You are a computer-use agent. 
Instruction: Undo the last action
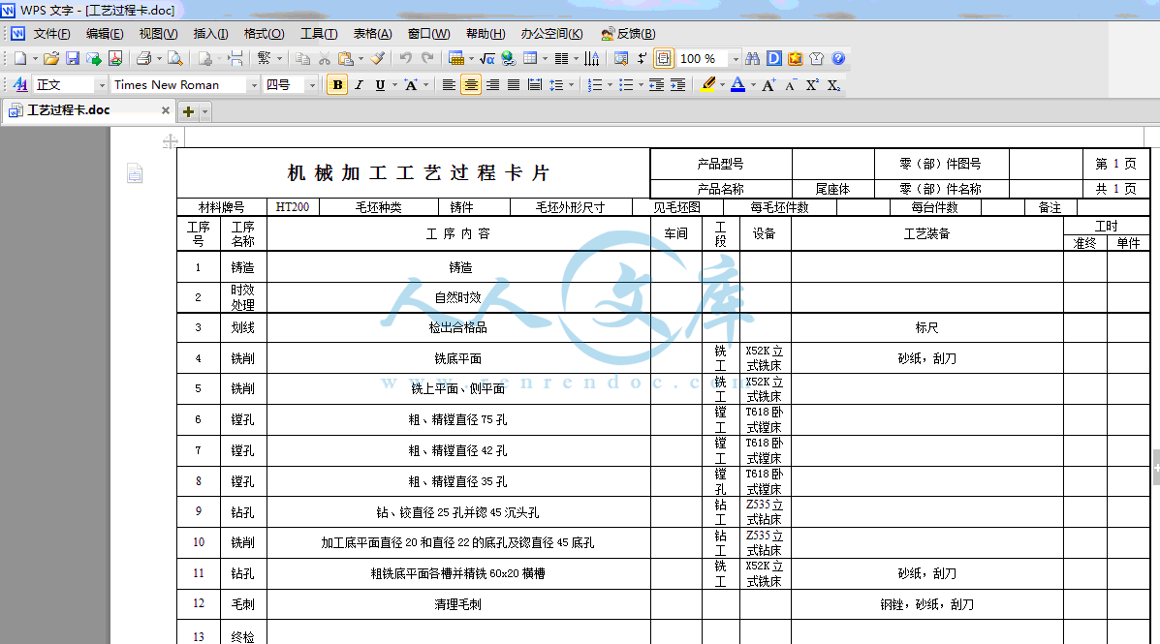(x=405, y=58)
